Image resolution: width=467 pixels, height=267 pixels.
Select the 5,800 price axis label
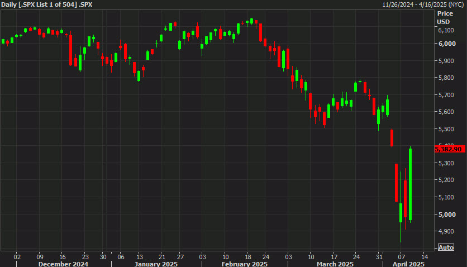point(446,78)
